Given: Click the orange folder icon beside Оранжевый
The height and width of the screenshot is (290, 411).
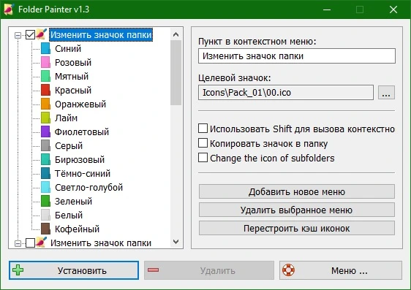Looking at the screenshot, I should [x=45, y=104].
